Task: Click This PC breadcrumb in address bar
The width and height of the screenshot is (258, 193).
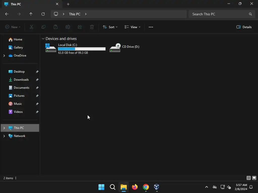Action: click(75, 14)
